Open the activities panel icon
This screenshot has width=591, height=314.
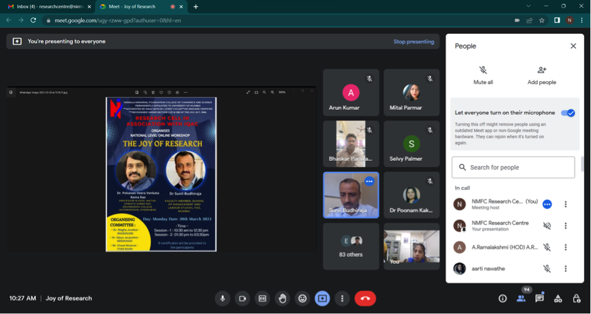[x=558, y=298]
